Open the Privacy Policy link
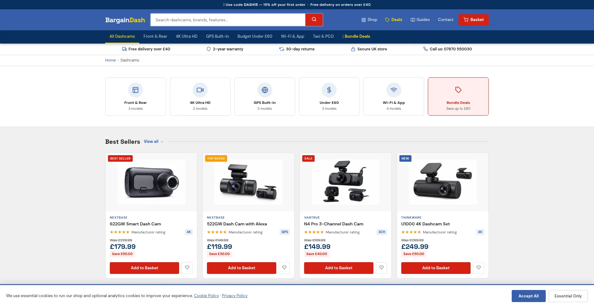The image size is (594, 307). pyautogui.click(x=235, y=296)
